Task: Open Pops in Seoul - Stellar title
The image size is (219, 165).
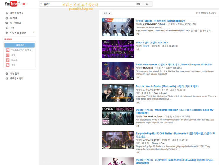Action: tap(167, 86)
